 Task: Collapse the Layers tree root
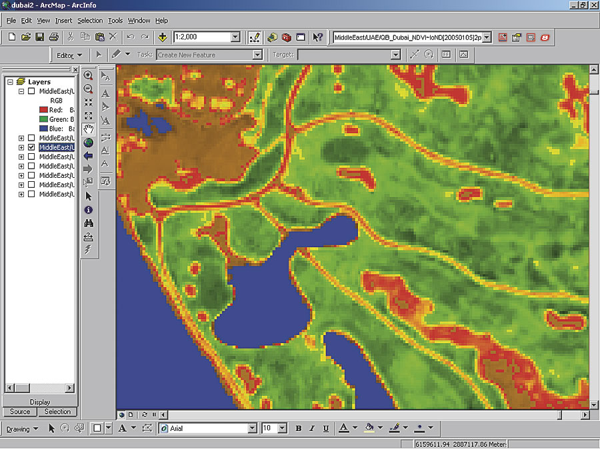(11, 82)
